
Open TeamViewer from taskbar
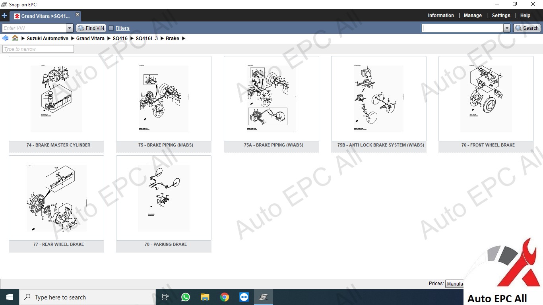244,297
